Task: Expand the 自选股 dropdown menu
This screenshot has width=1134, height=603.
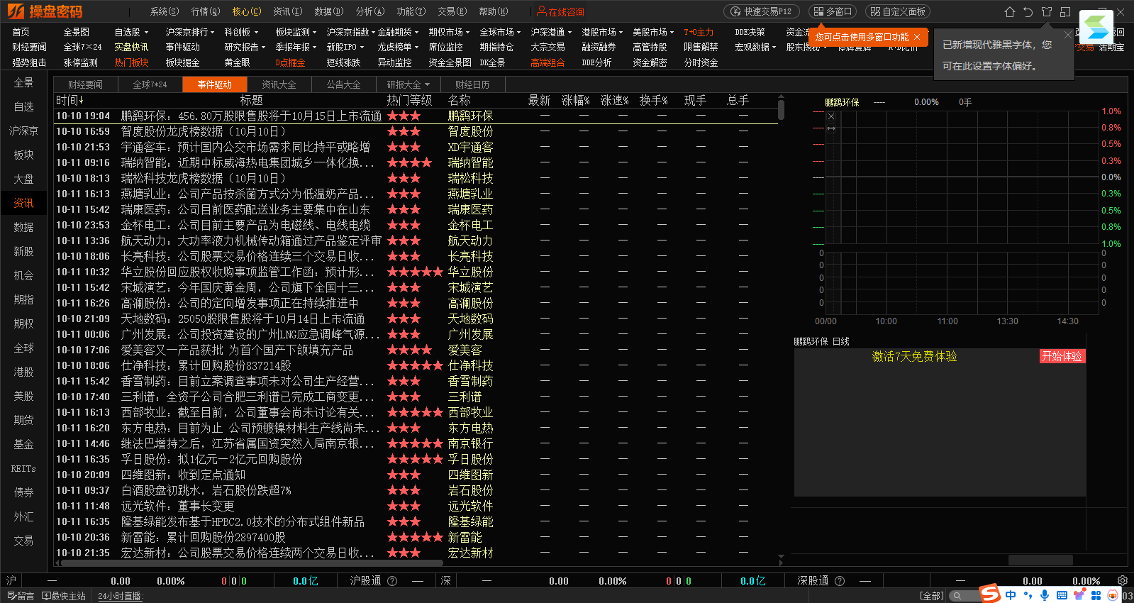Action: [x=132, y=32]
